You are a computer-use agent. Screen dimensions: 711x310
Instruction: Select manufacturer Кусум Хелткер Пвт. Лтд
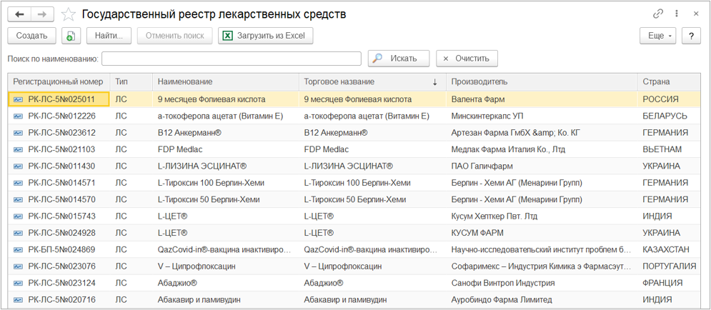[494, 216]
